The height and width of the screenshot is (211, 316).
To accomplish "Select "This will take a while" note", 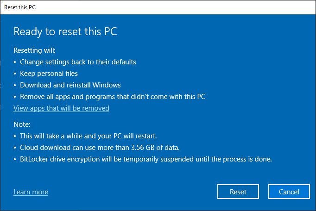I will [88, 136].
